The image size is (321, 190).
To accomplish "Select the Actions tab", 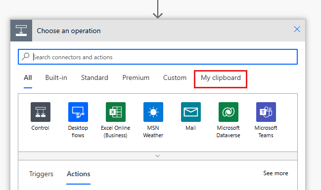I will click(79, 174).
